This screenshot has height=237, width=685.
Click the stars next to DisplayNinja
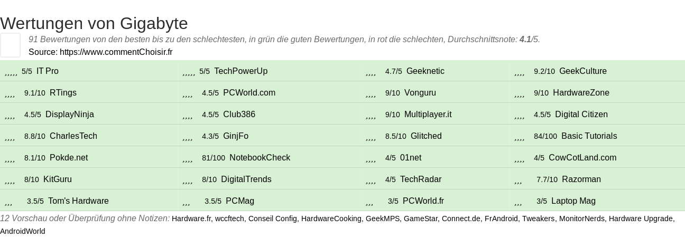tap(10, 115)
